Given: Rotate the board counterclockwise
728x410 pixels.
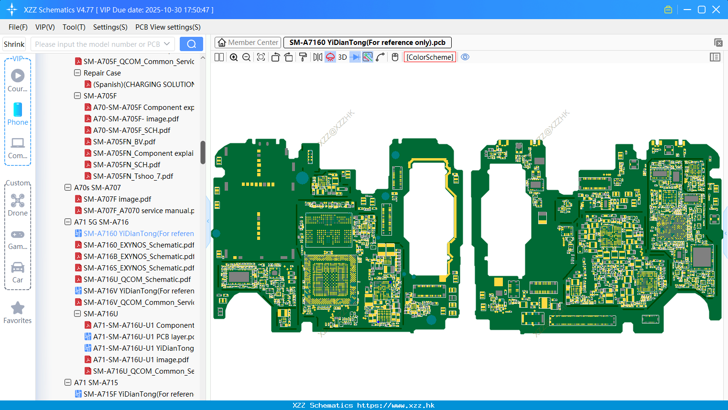Looking at the screenshot, I should click(275, 57).
